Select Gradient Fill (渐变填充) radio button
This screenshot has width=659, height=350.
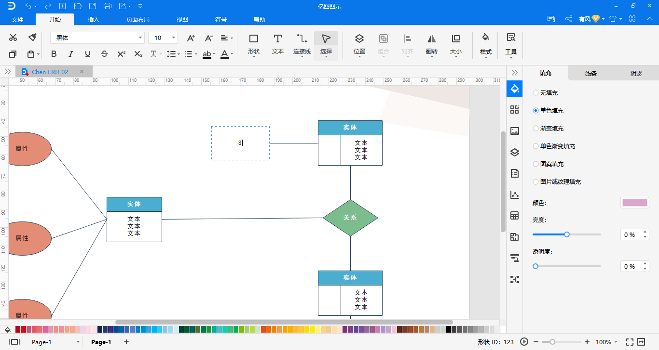click(x=535, y=129)
